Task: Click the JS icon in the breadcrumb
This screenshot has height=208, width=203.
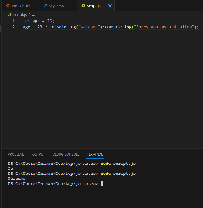Action: (x=10, y=14)
